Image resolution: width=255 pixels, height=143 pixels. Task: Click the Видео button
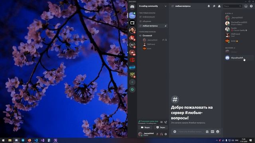(x=145, y=128)
